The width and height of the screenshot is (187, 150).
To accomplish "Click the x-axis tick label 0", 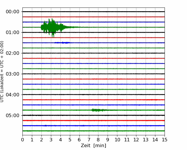I will (22, 140).
